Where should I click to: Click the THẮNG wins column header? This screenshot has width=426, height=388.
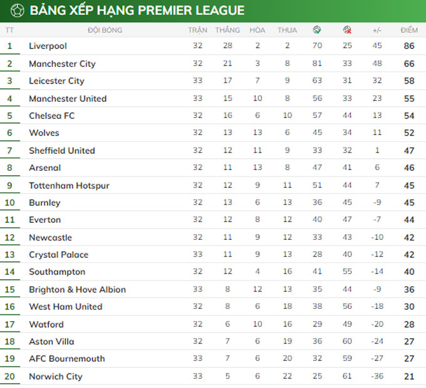pos(227,30)
